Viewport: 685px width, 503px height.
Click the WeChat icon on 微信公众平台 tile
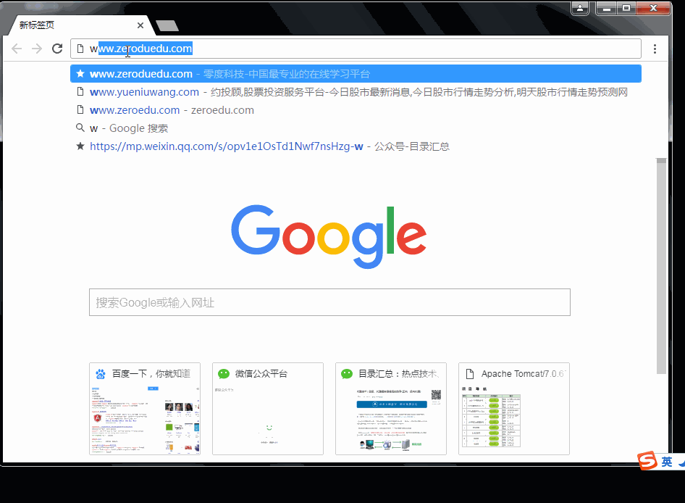tap(224, 374)
